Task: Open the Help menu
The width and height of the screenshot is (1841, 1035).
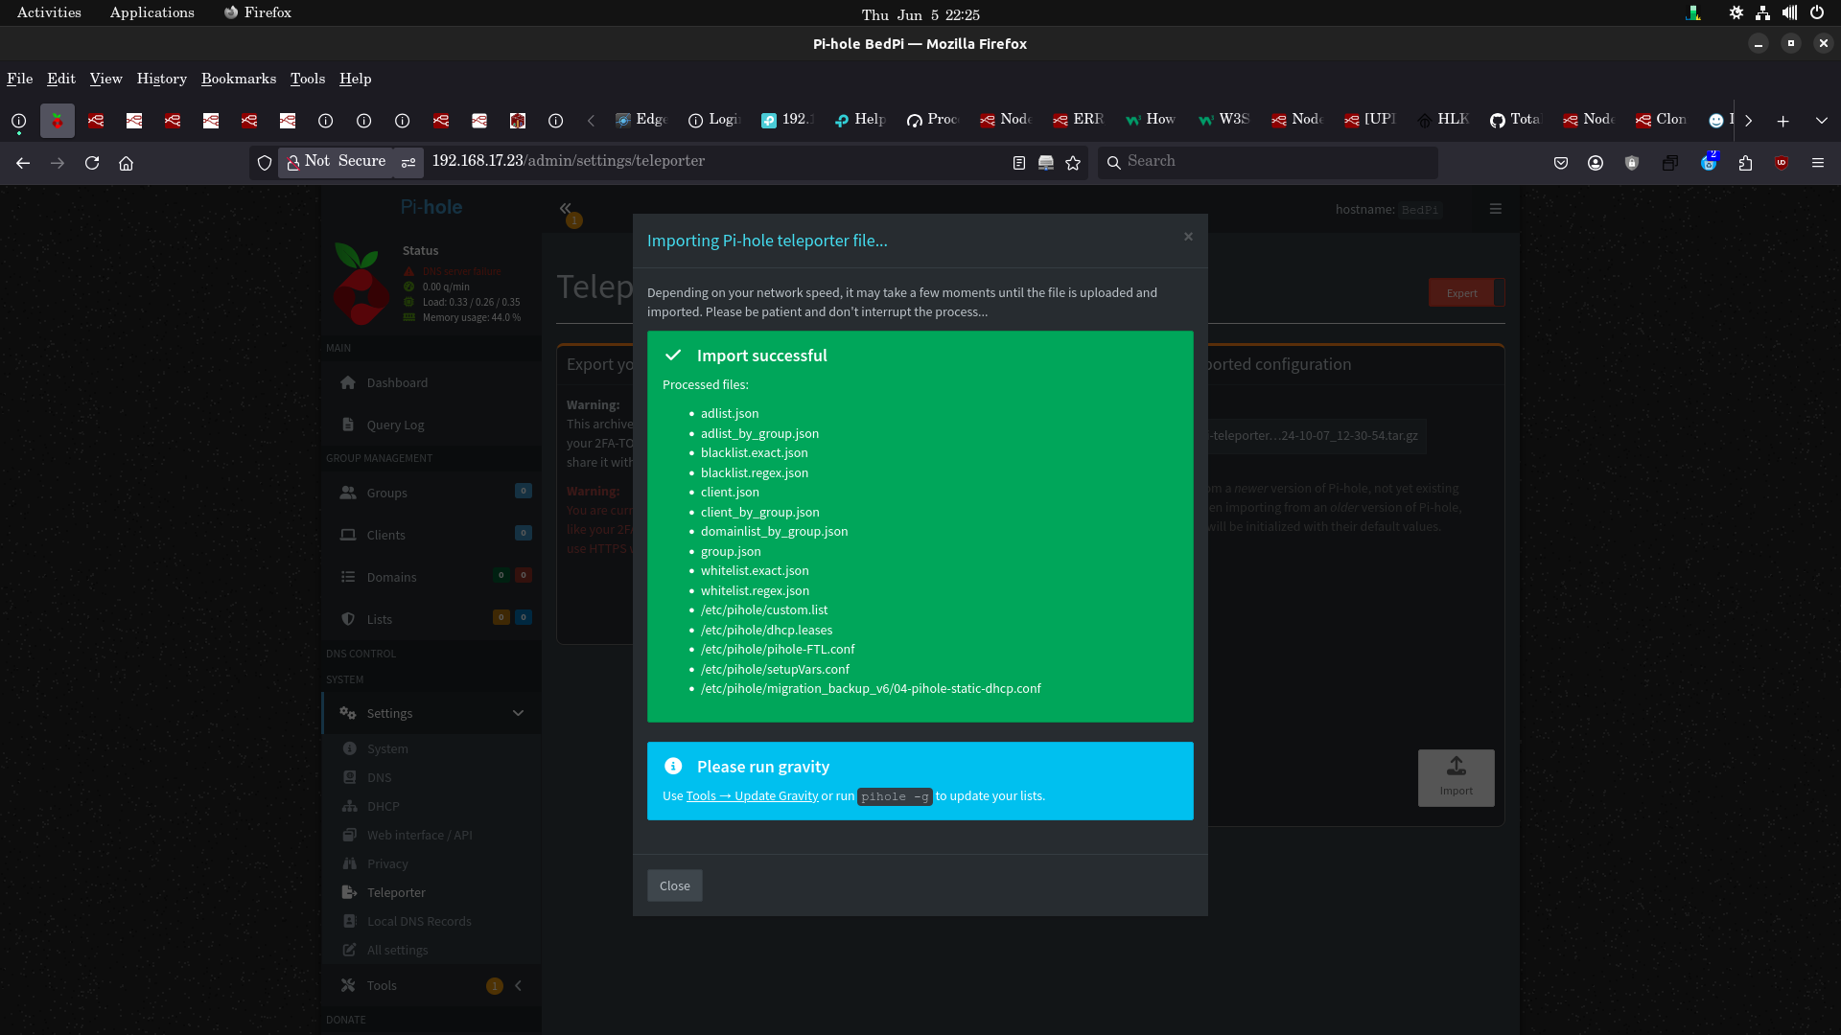Action: (x=356, y=79)
